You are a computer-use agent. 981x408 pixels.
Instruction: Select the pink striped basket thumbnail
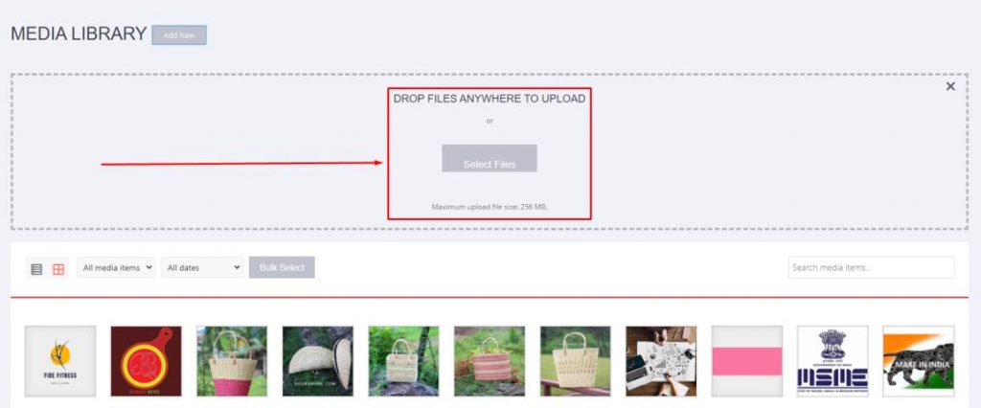pyautogui.click(x=490, y=361)
